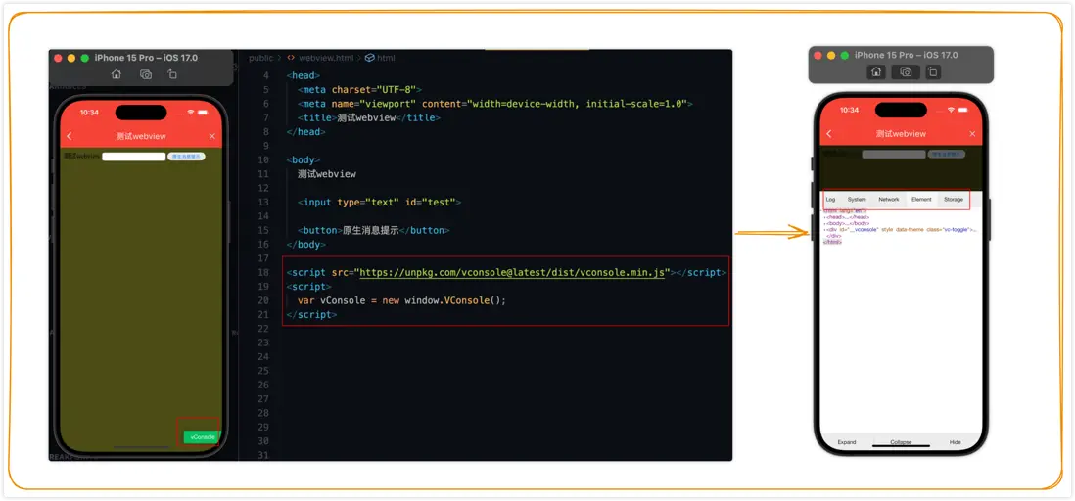The width and height of the screenshot is (1075, 501).
Task: Tap 原生消息提示 button on left phone
Action: click(x=186, y=157)
